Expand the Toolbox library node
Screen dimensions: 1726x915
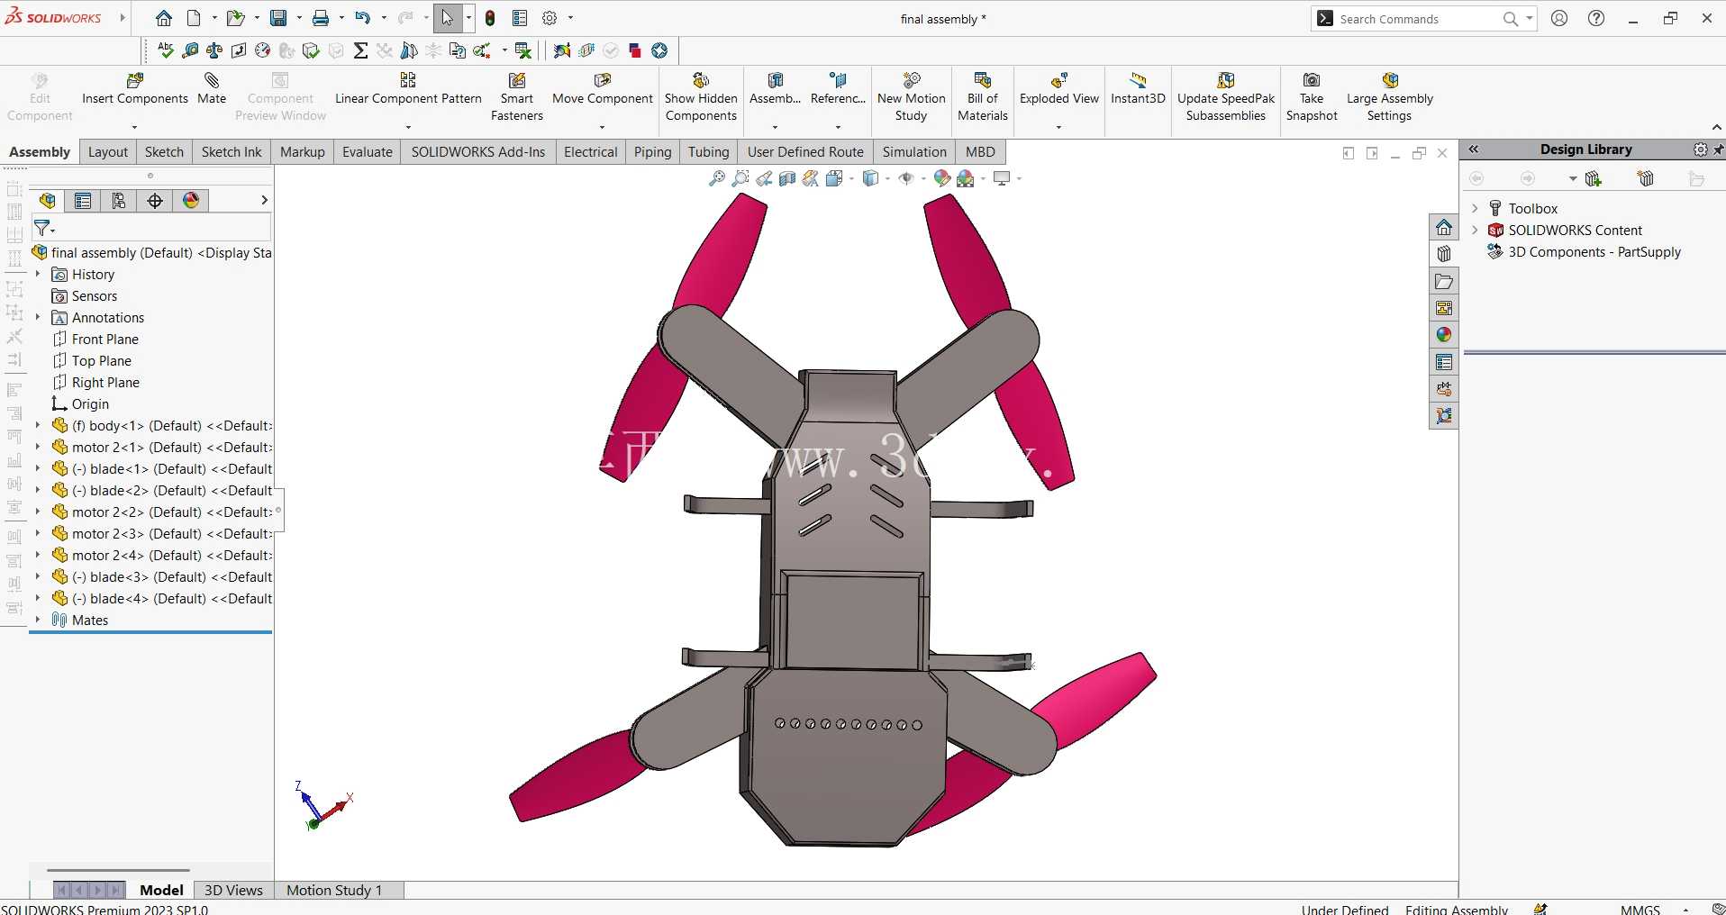pos(1476,208)
